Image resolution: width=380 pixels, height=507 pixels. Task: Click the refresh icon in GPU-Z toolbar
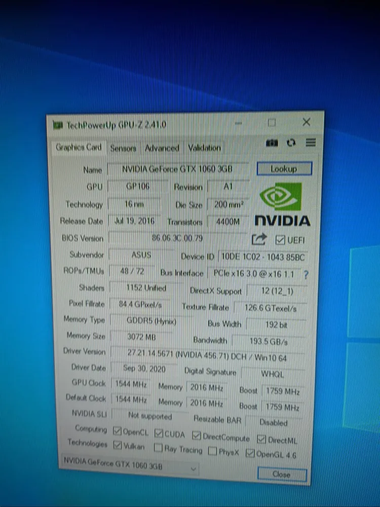[x=291, y=142]
